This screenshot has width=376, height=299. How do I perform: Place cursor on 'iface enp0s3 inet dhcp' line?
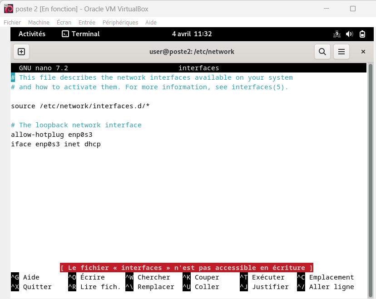55,144
